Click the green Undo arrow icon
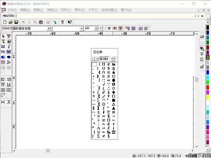 (55, 22)
